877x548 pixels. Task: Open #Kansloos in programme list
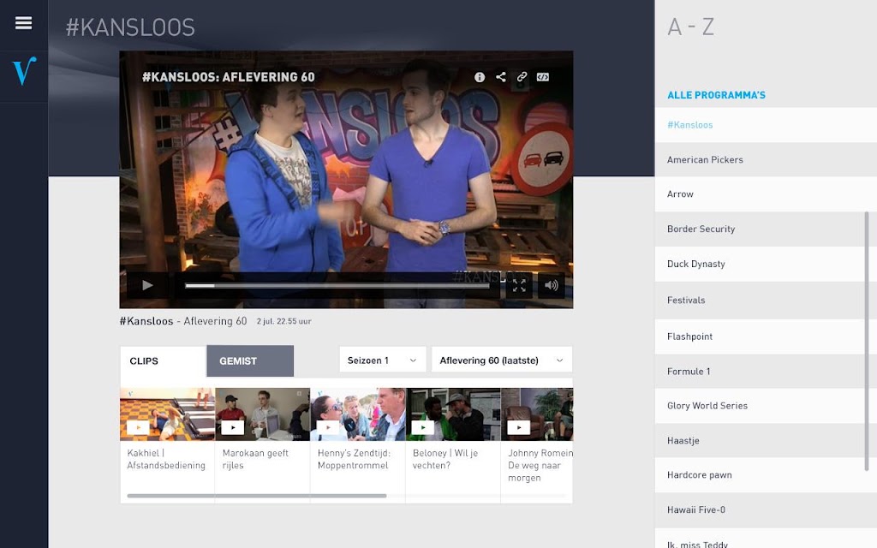pyautogui.click(x=766, y=125)
